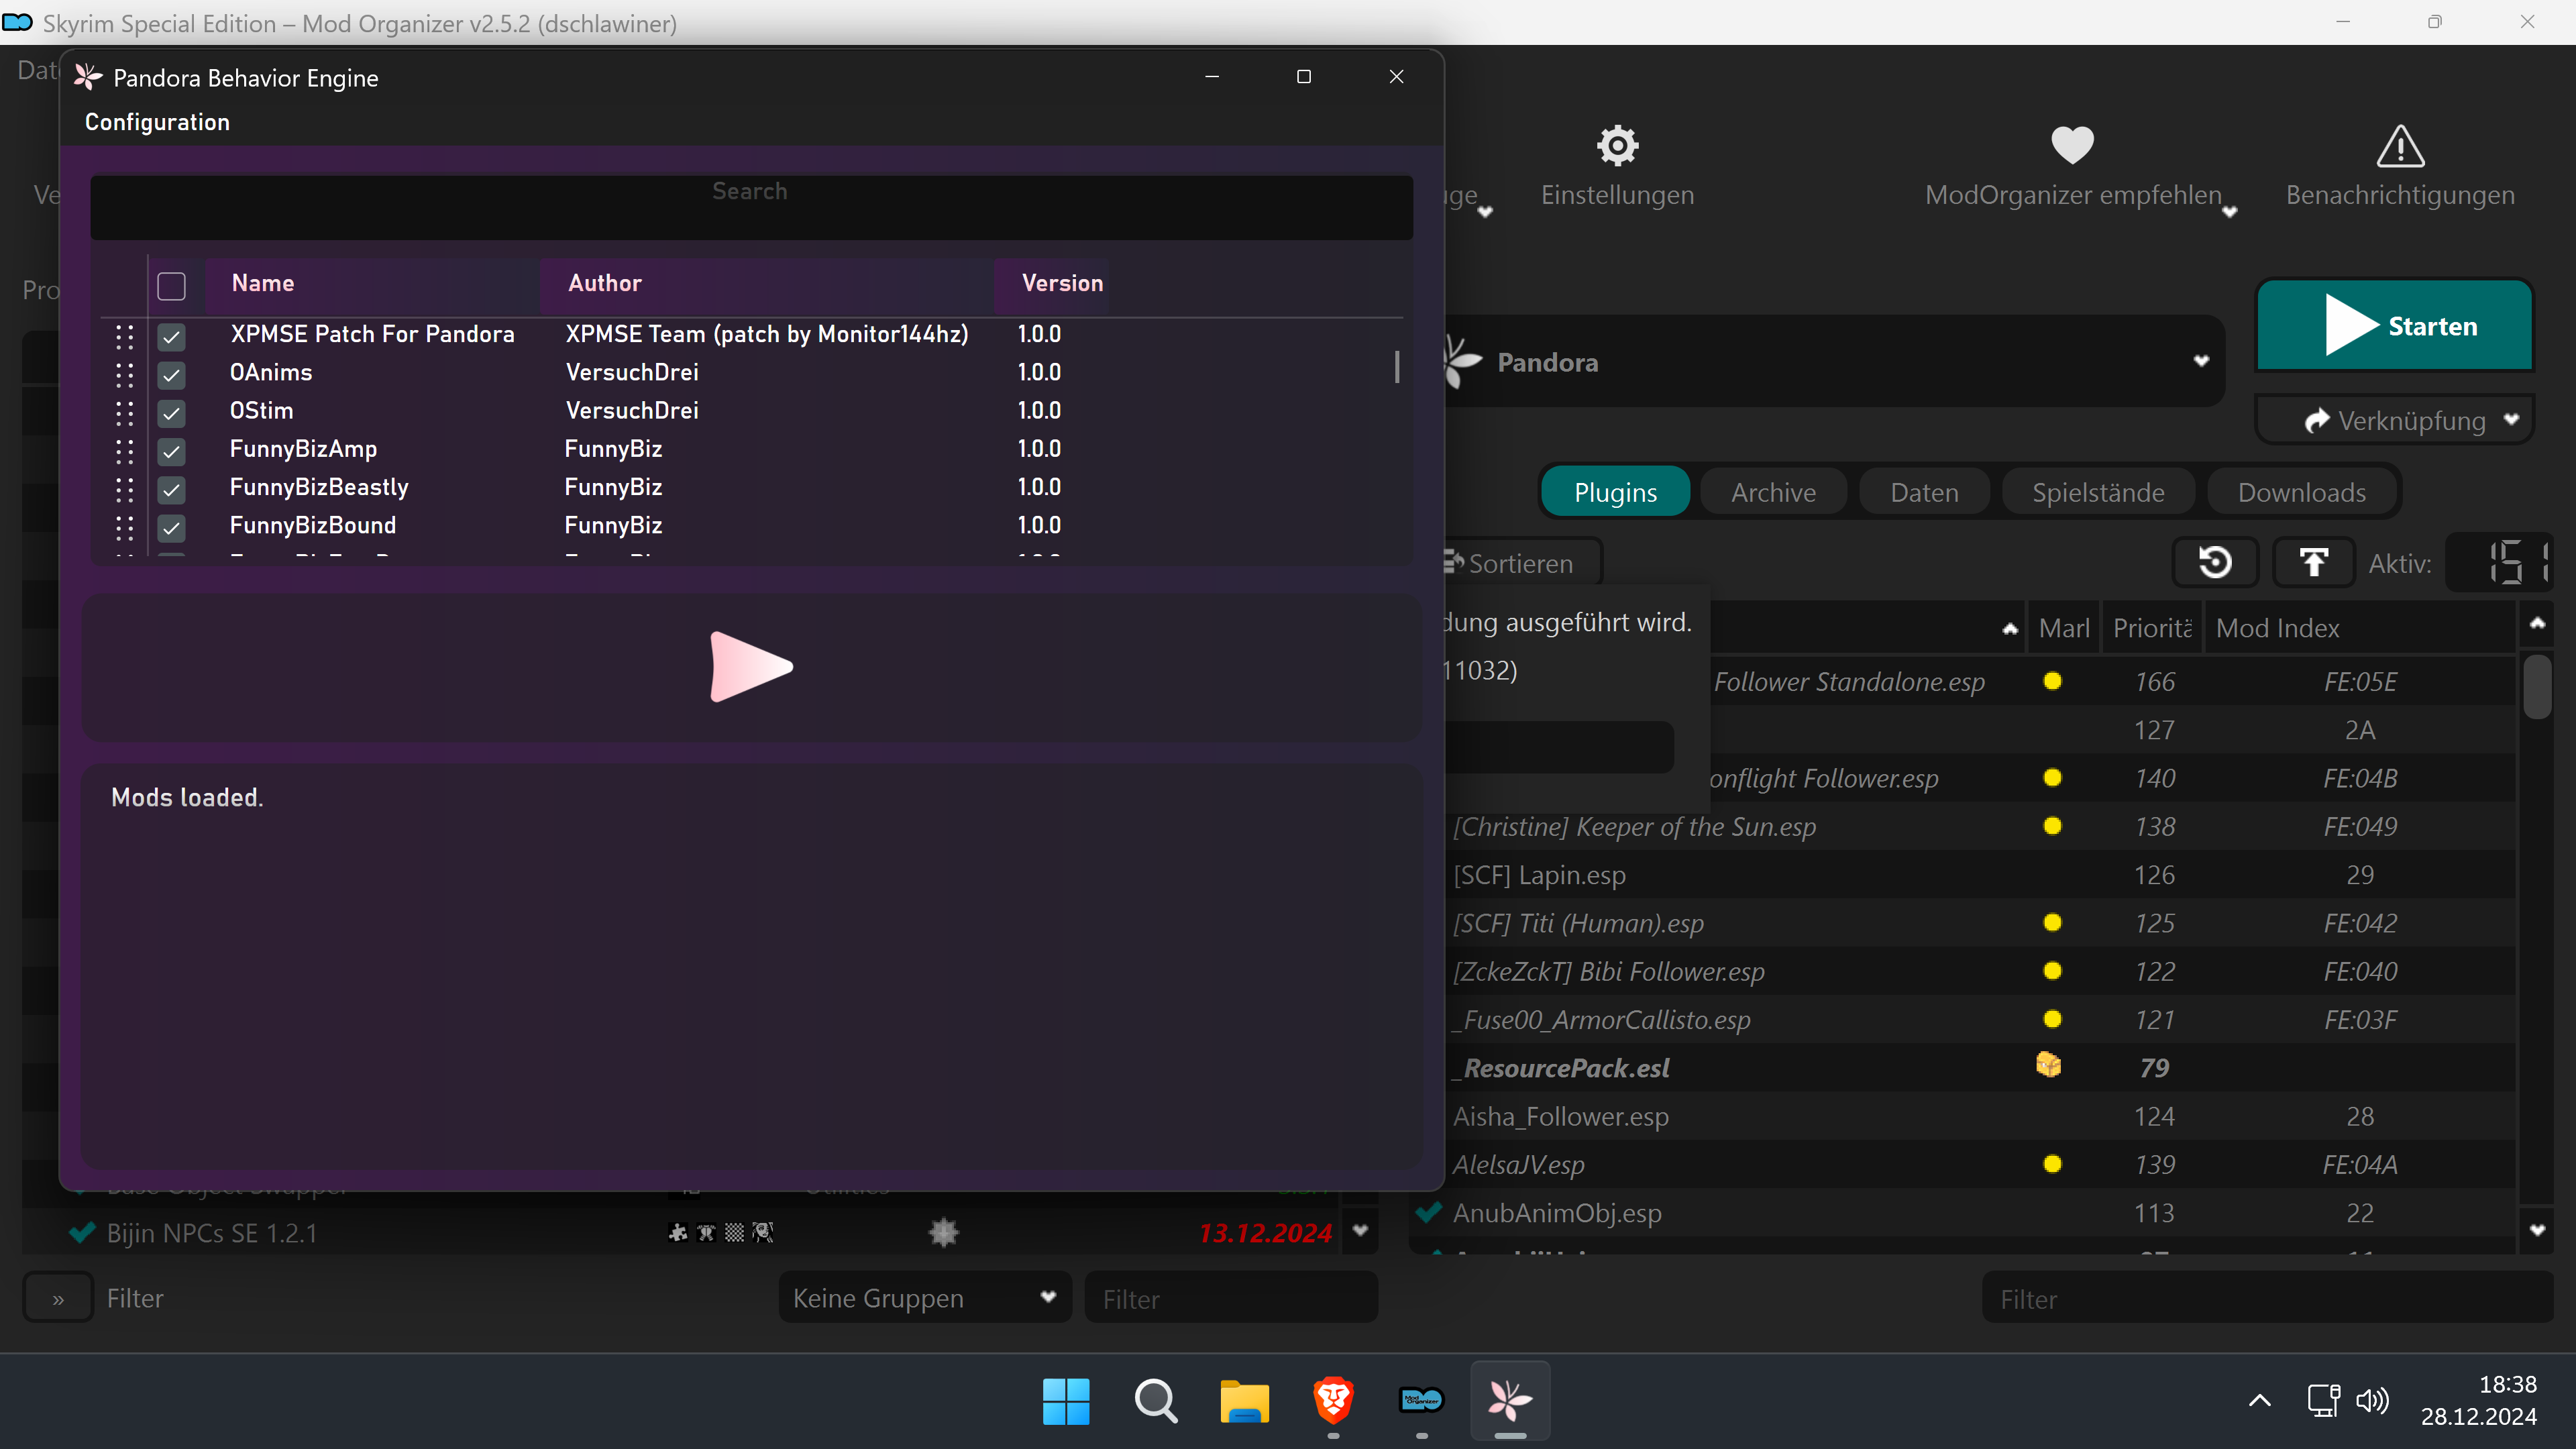
Task: Open Benachrichtigungen warning icon
Action: pyautogui.click(x=2400, y=147)
